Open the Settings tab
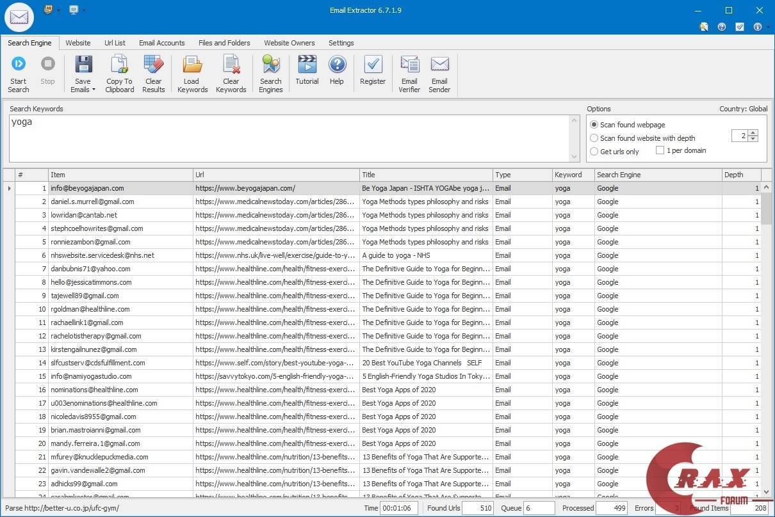775x517 pixels. (x=341, y=43)
